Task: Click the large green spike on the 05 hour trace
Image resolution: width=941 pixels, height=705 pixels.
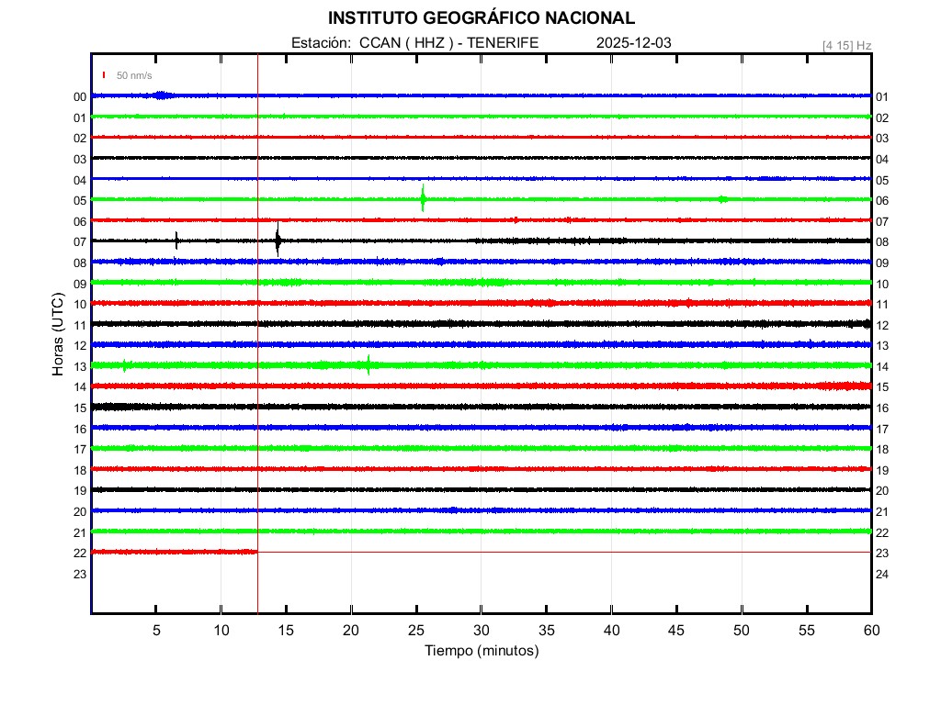Action: 423,198
